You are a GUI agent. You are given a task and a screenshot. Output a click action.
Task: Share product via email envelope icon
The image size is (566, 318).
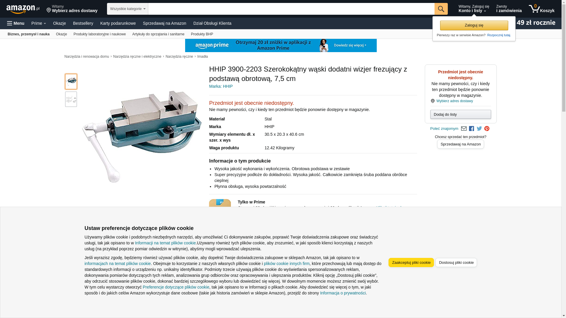(x=464, y=129)
